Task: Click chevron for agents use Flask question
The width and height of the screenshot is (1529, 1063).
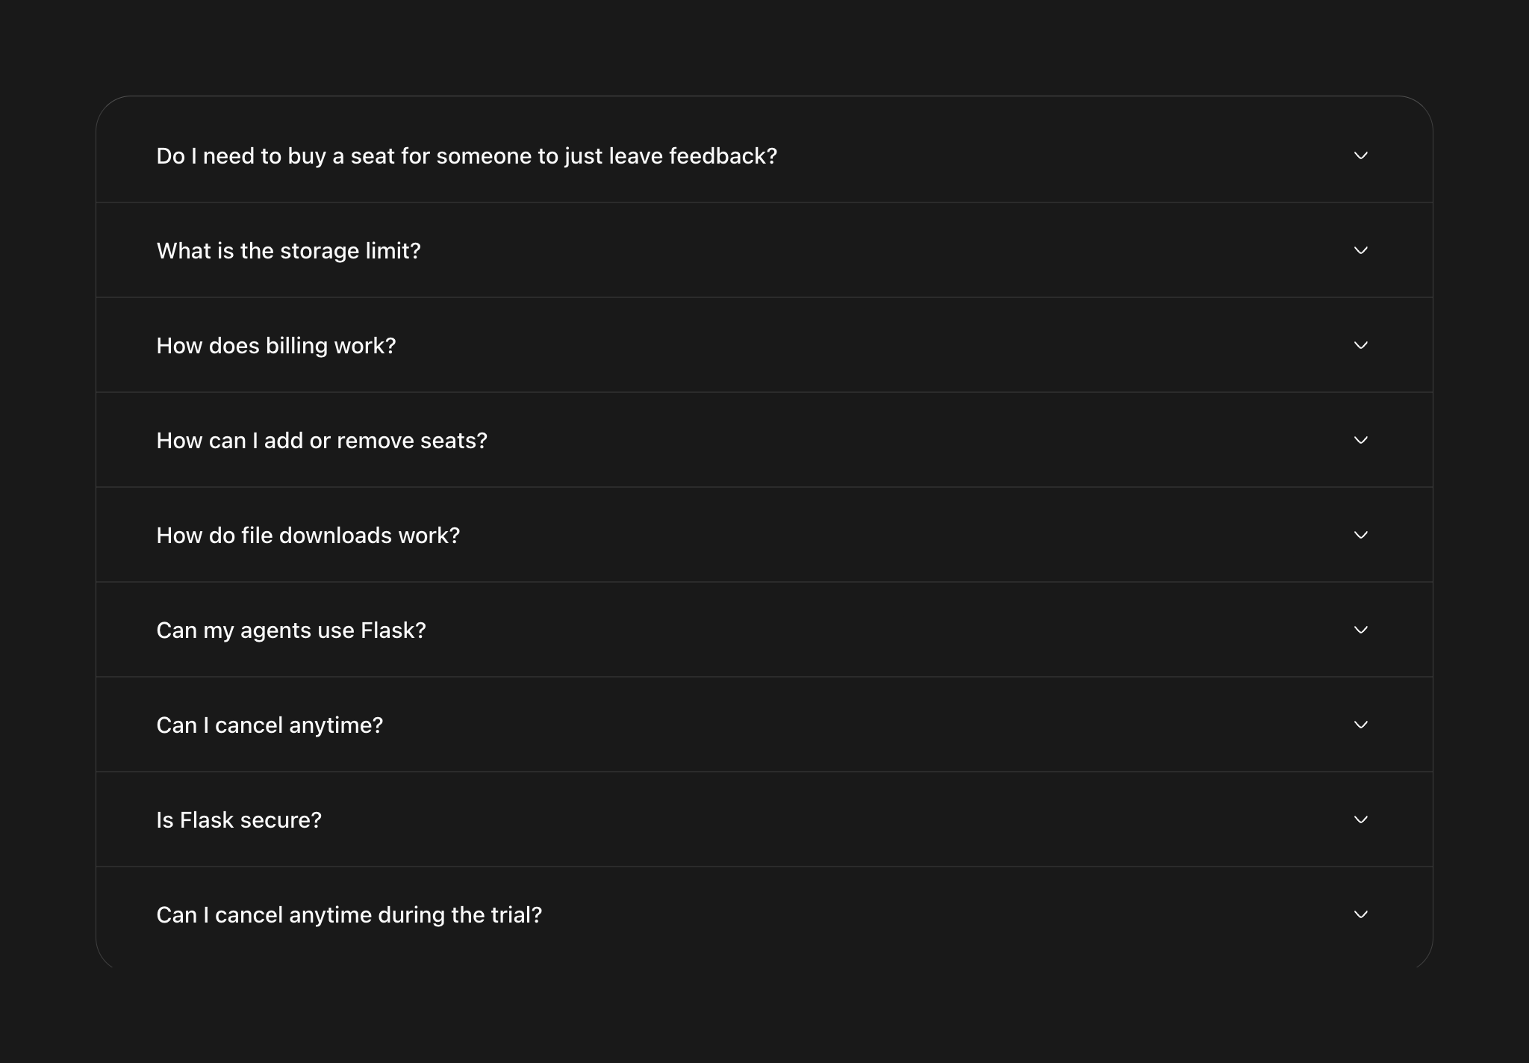Action: tap(1360, 630)
